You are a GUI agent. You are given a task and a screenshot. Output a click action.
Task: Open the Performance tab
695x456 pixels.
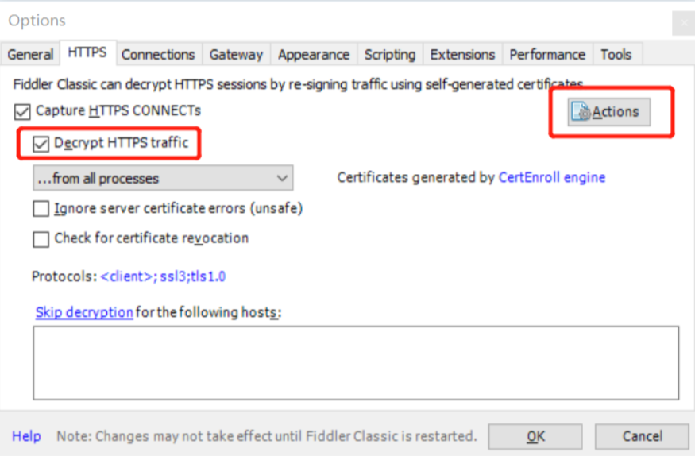tap(547, 55)
